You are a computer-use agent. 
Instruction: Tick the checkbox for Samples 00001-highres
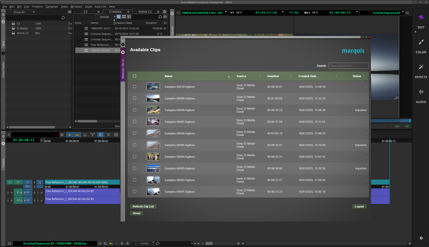(x=135, y=191)
